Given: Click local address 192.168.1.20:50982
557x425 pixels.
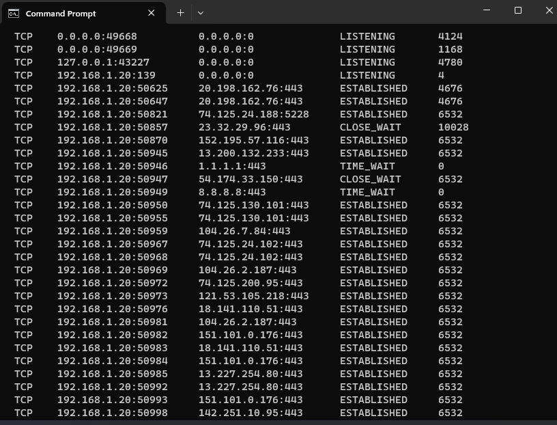Looking at the screenshot, I should tap(112, 335).
